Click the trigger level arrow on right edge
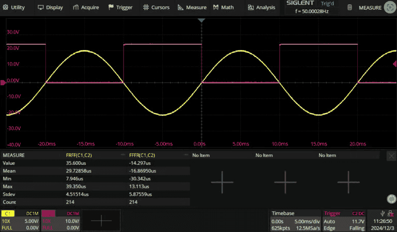 click(x=395, y=64)
